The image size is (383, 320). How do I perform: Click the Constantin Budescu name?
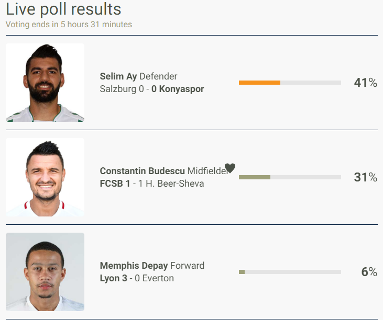(x=143, y=172)
